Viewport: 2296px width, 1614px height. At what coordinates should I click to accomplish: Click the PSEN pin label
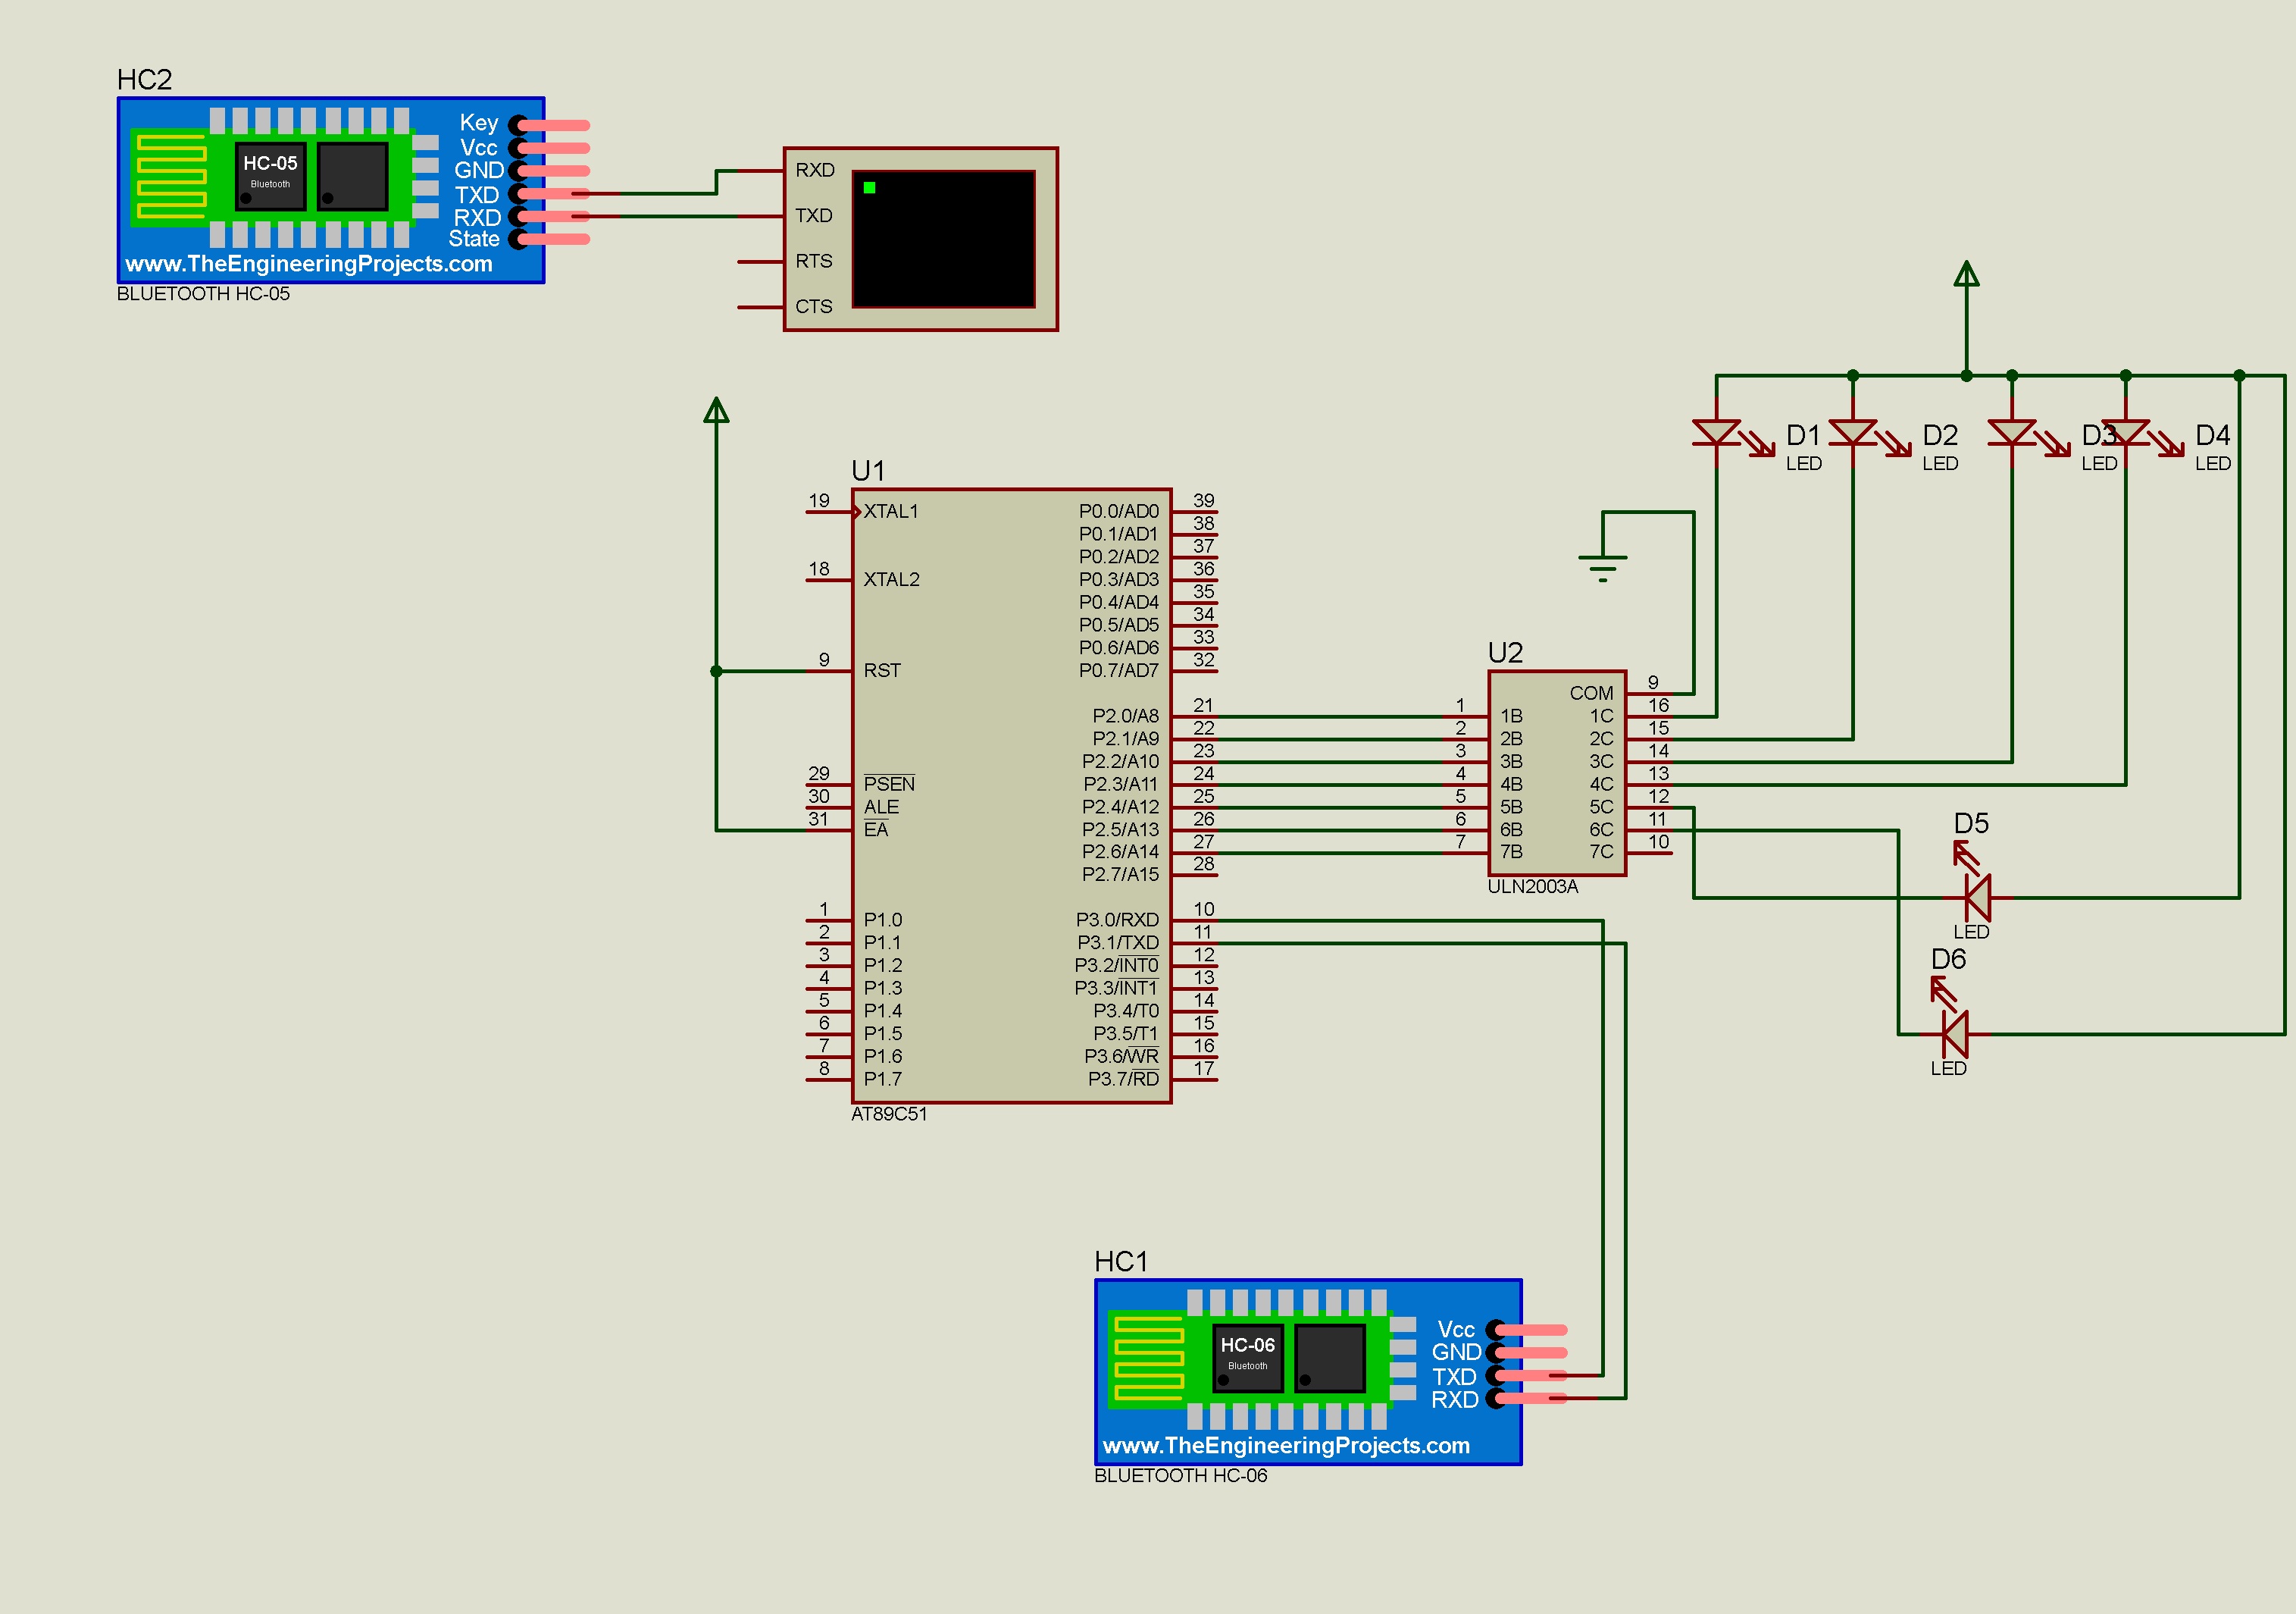click(x=889, y=783)
